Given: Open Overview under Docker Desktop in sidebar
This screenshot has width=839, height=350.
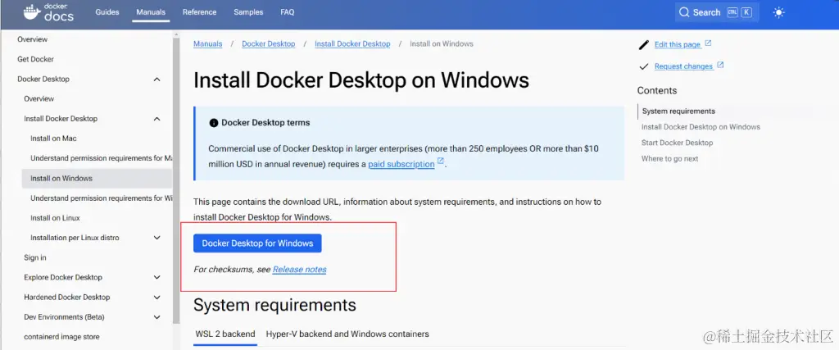Looking at the screenshot, I should [39, 99].
